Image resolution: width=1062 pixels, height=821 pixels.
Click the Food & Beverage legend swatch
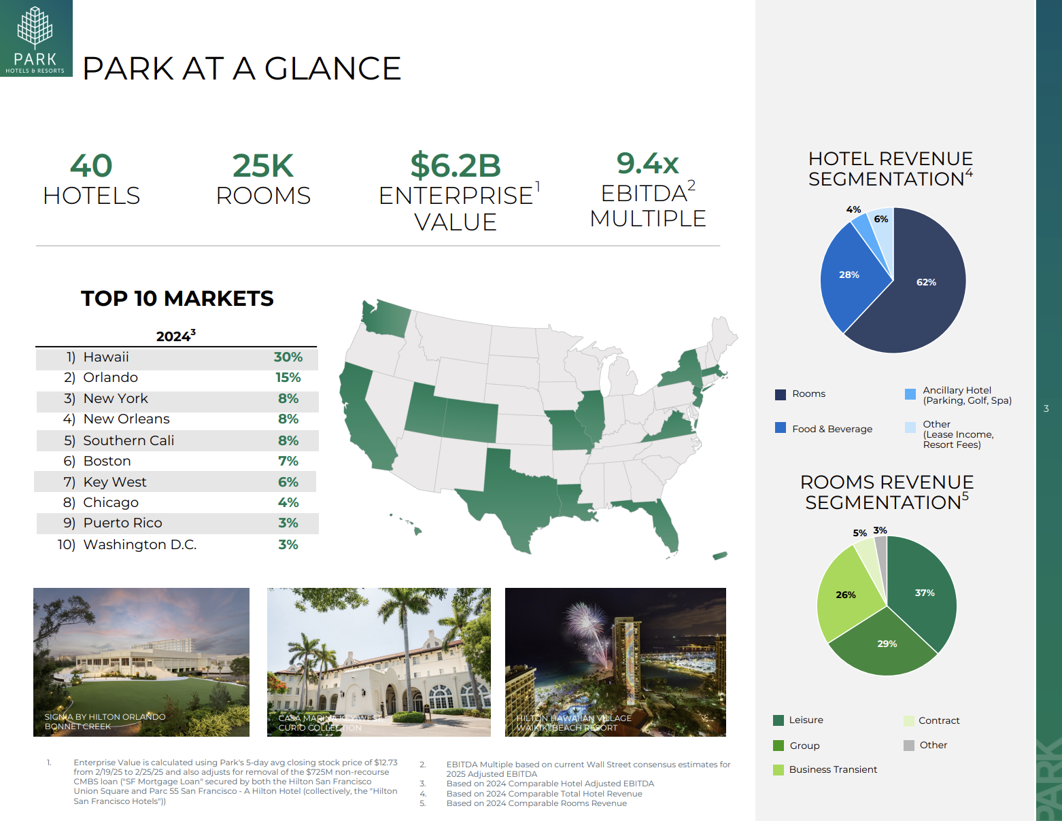tap(781, 427)
